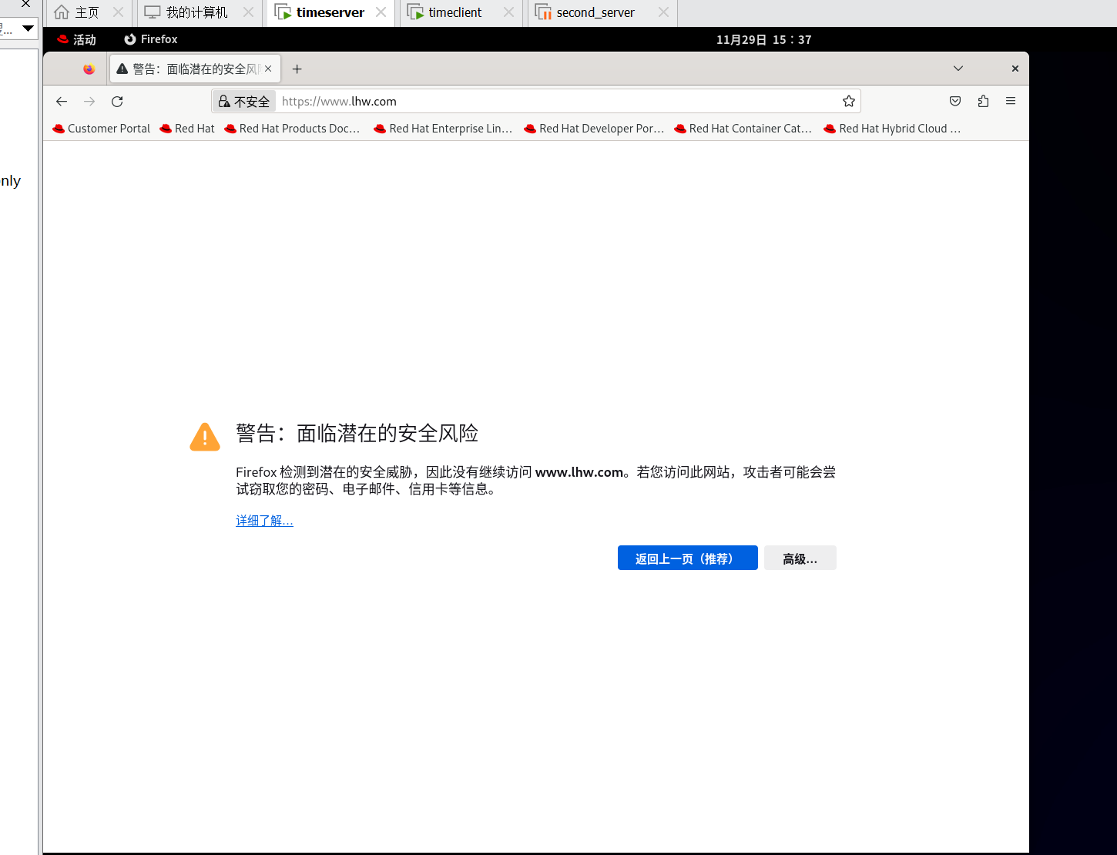Select the 警告: 面临潜在的安全风险 tab

click(x=195, y=69)
